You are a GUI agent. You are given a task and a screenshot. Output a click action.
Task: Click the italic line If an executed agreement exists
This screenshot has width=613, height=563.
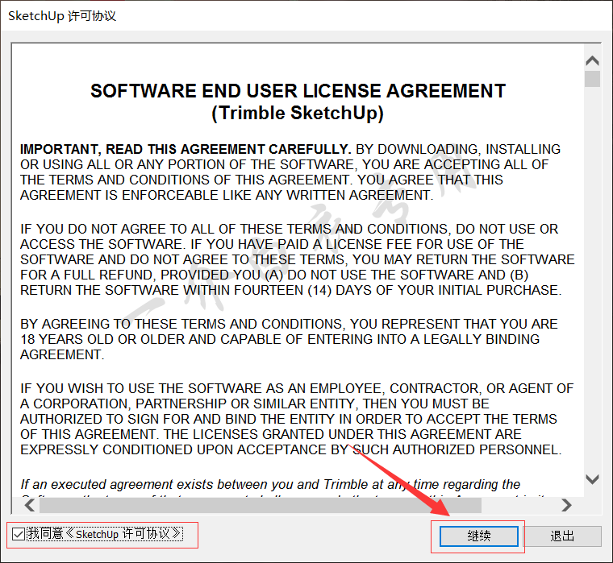[270, 485]
